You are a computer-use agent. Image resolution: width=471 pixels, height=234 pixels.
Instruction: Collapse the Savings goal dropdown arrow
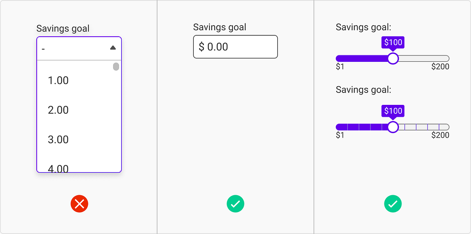113,48
